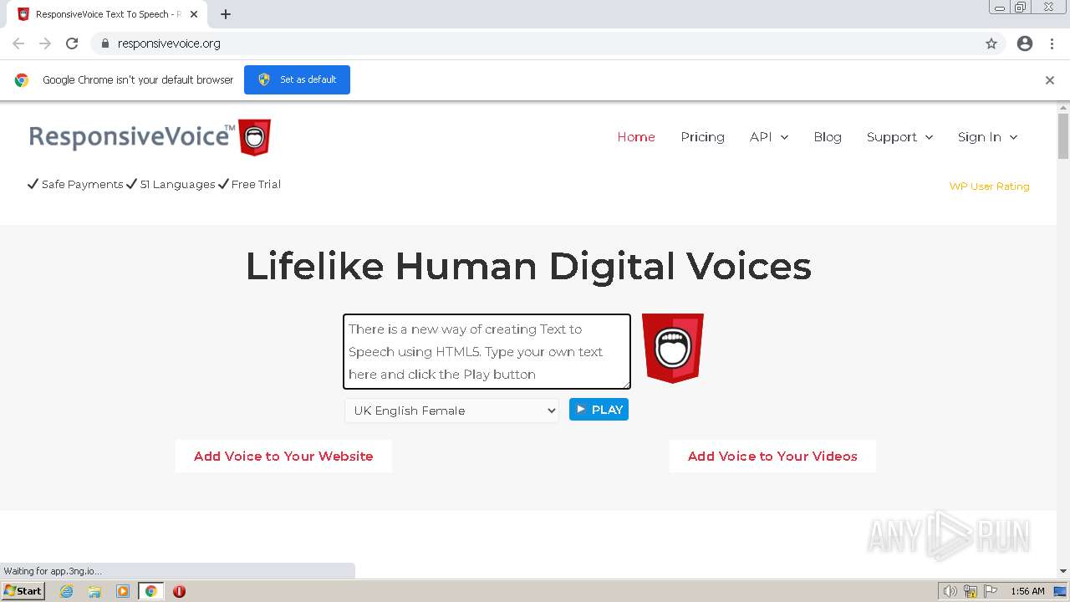
Task: Expand the Support menu chevron
Action: click(x=929, y=138)
